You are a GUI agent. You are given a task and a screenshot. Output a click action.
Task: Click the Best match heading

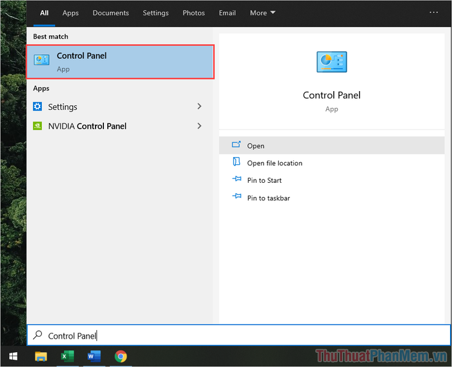[x=50, y=37]
